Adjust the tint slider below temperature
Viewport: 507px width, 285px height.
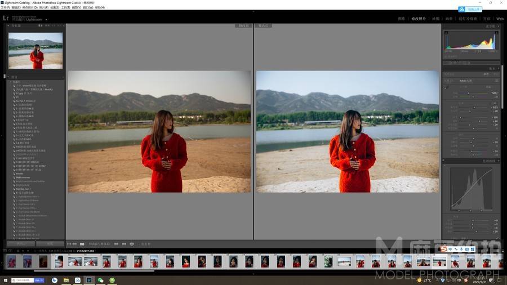point(472,97)
